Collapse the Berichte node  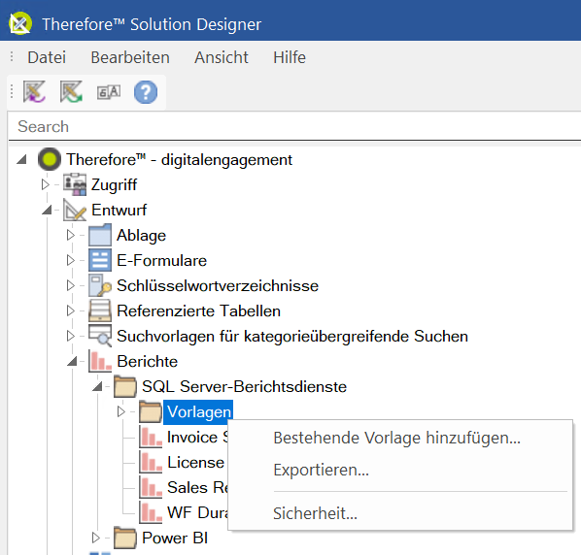coord(72,361)
